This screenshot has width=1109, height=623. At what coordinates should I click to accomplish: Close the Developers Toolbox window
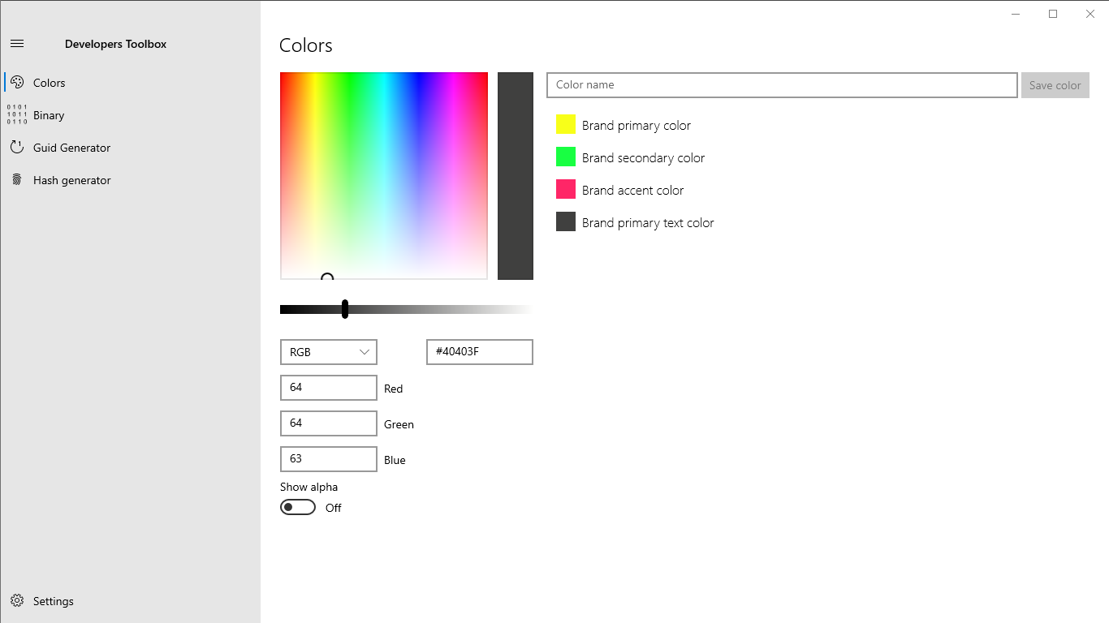[x=1090, y=14]
